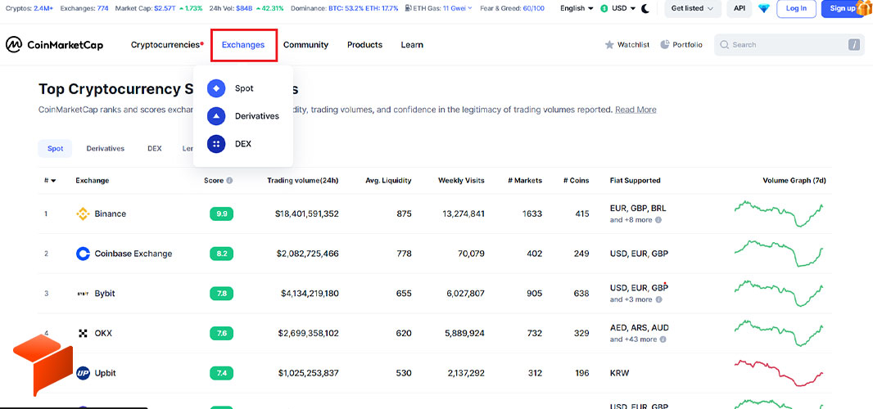Click the Log In button

pos(796,8)
